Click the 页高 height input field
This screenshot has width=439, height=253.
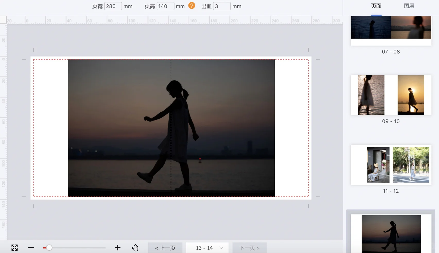coord(165,6)
